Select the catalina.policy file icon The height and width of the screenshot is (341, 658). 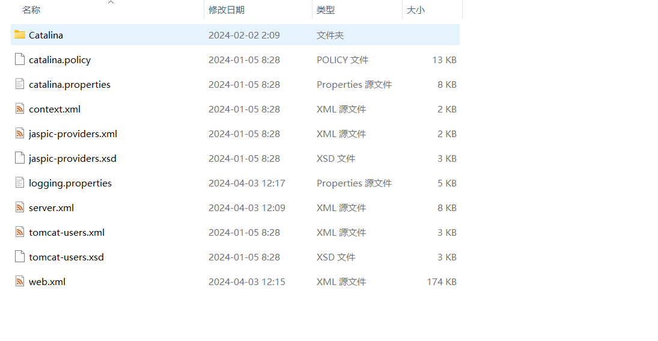[20, 60]
